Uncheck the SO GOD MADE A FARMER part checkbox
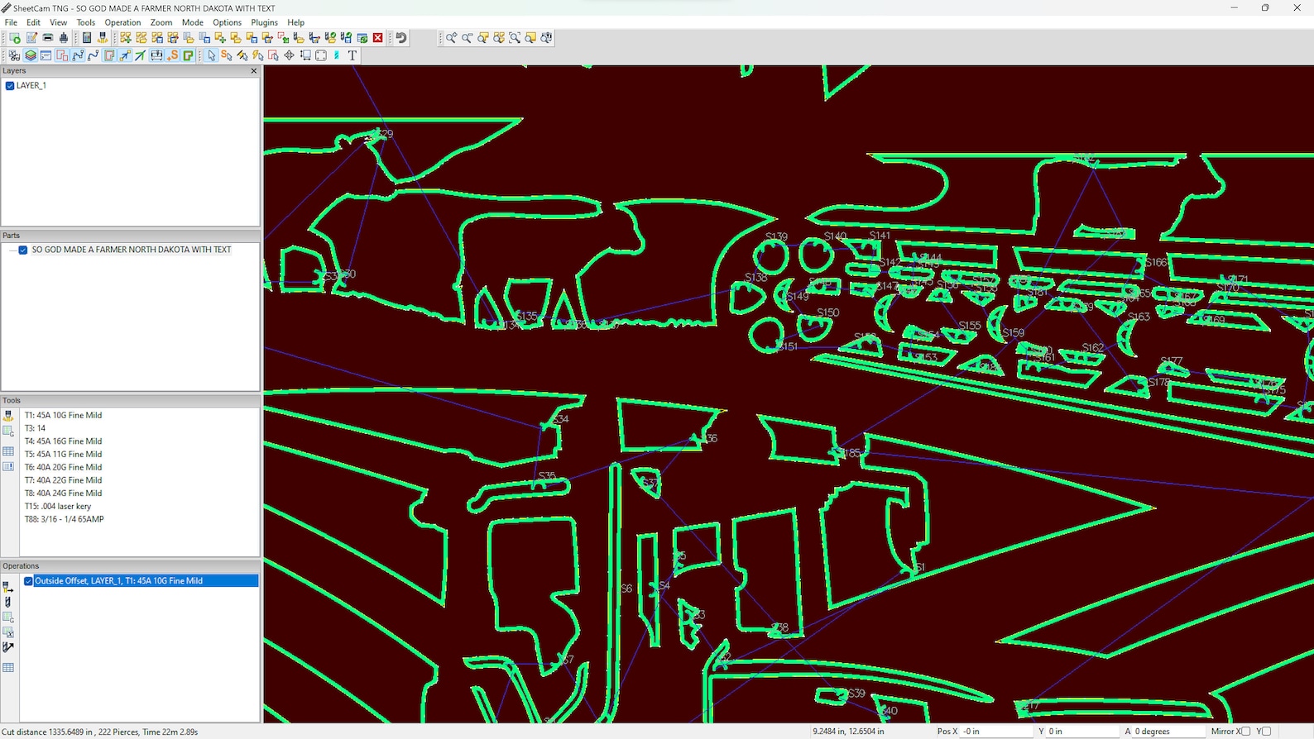1314x739 pixels. (x=23, y=250)
